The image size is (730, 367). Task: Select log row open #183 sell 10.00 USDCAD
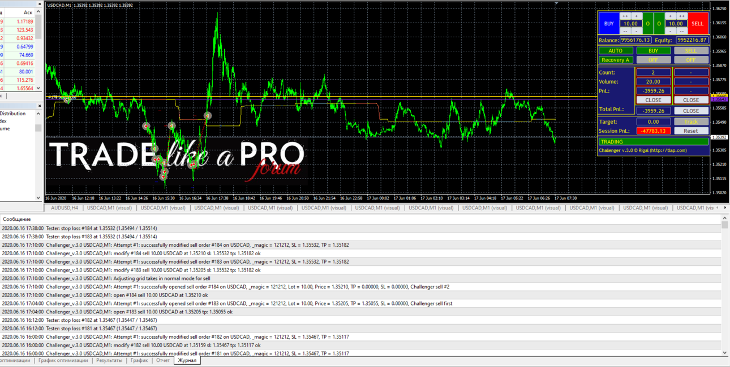(360, 312)
